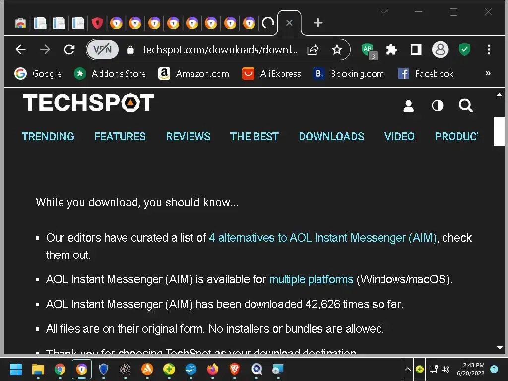Viewport: 508px width, 381px height.
Task: Click the page scrollbar down arrow
Action: click(x=499, y=348)
